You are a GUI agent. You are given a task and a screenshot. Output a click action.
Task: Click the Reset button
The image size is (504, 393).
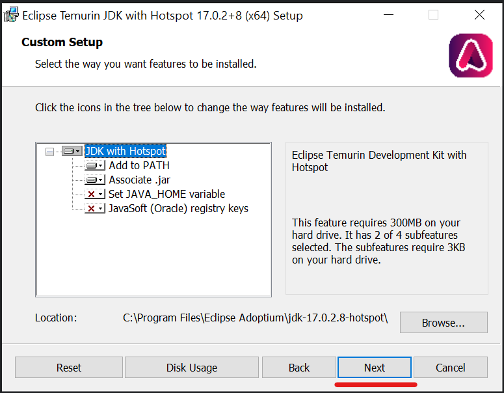(x=69, y=367)
